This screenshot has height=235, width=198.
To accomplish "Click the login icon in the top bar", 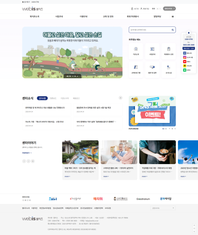I will coord(132,8).
